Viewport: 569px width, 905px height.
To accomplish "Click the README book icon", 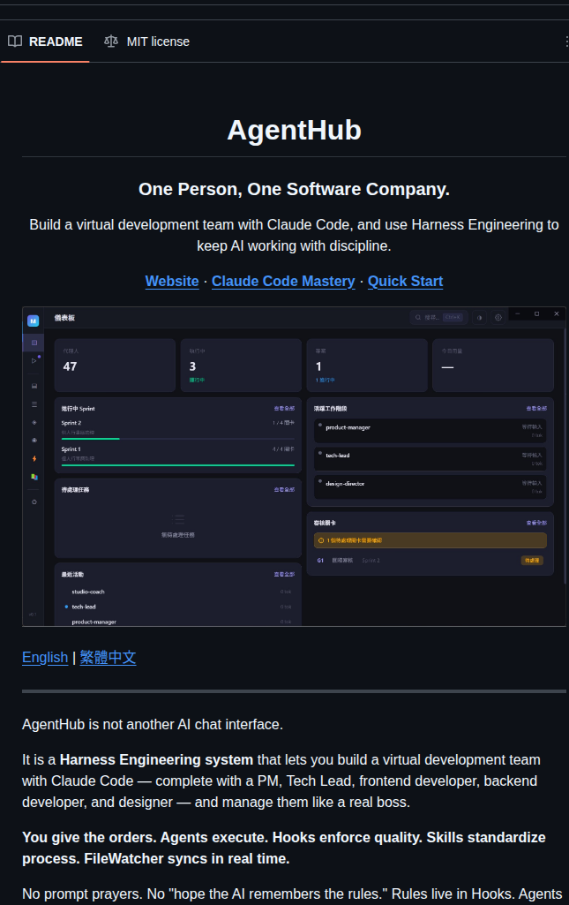I will 15,41.
